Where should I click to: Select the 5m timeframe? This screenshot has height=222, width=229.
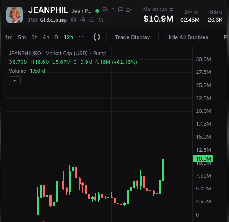(x=22, y=37)
